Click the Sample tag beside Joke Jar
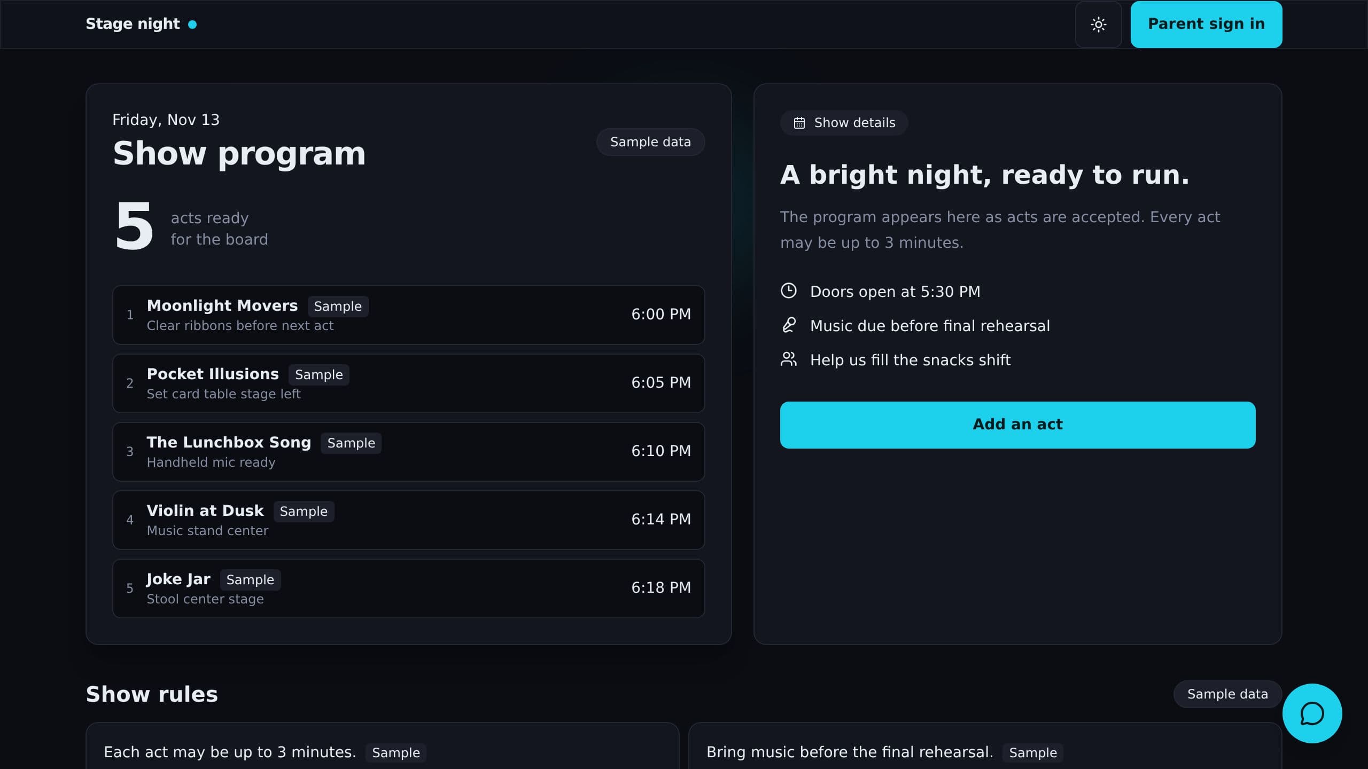Viewport: 1368px width, 769px height. point(250,580)
